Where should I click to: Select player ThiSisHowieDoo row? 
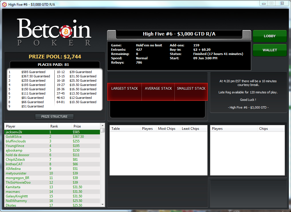tap(52, 182)
